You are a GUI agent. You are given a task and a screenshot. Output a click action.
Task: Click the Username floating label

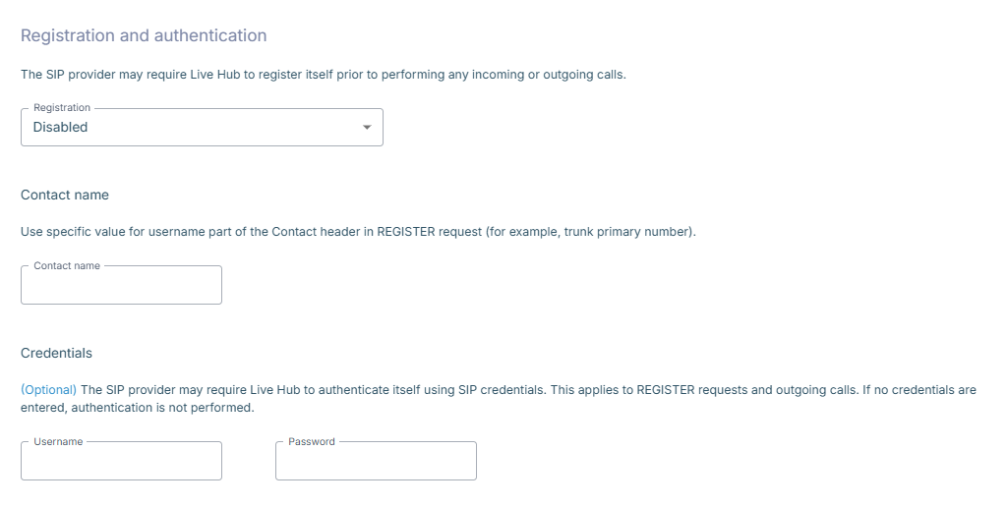pos(58,441)
